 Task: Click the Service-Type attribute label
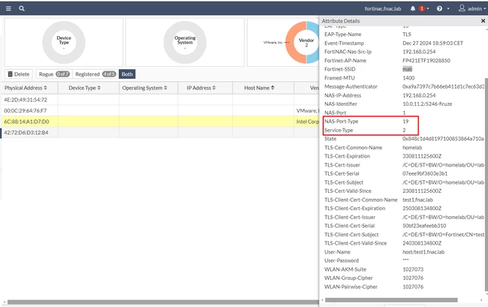[339, 130]
